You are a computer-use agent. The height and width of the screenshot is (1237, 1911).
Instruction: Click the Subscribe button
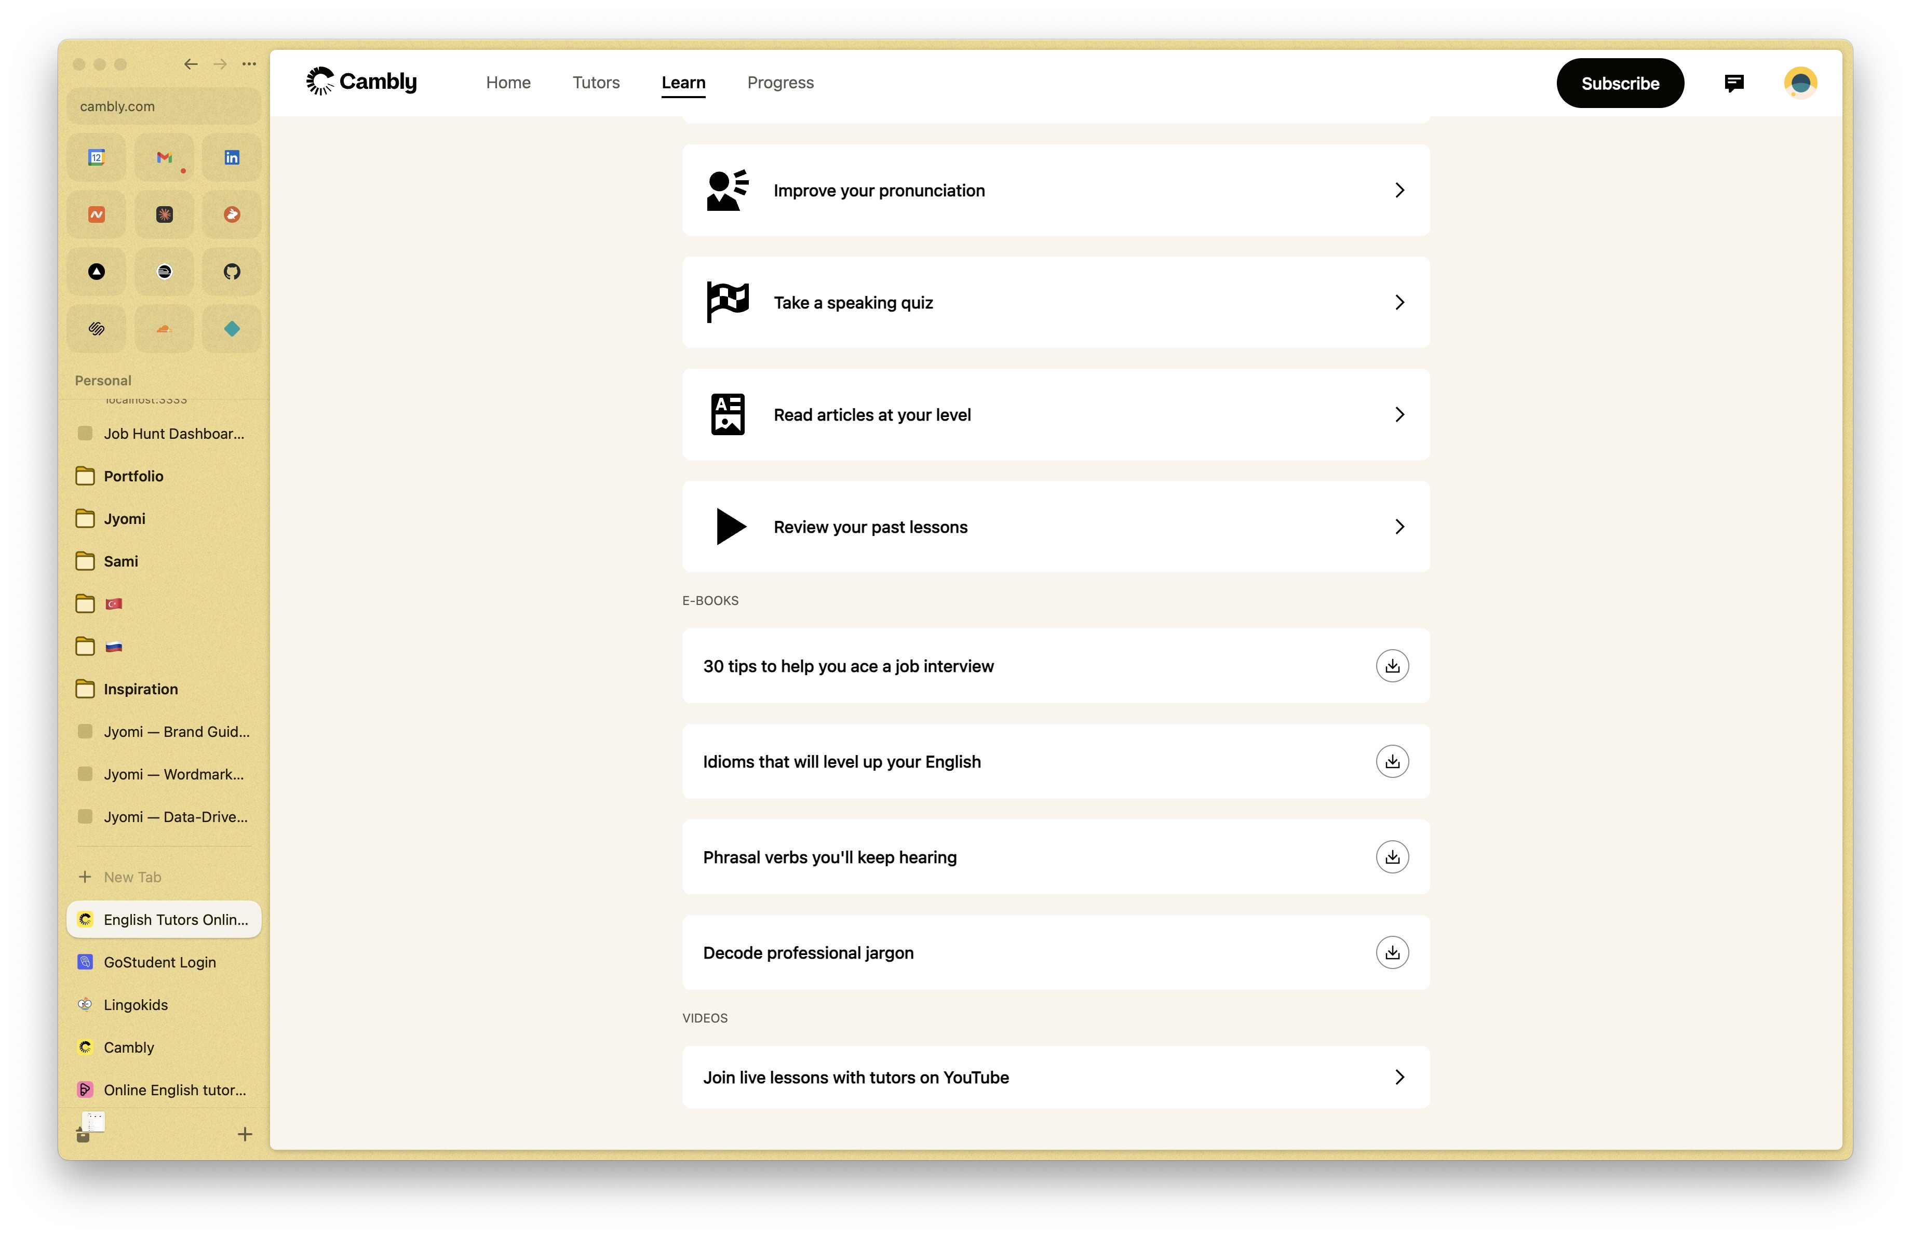(x=1619, y=83)
